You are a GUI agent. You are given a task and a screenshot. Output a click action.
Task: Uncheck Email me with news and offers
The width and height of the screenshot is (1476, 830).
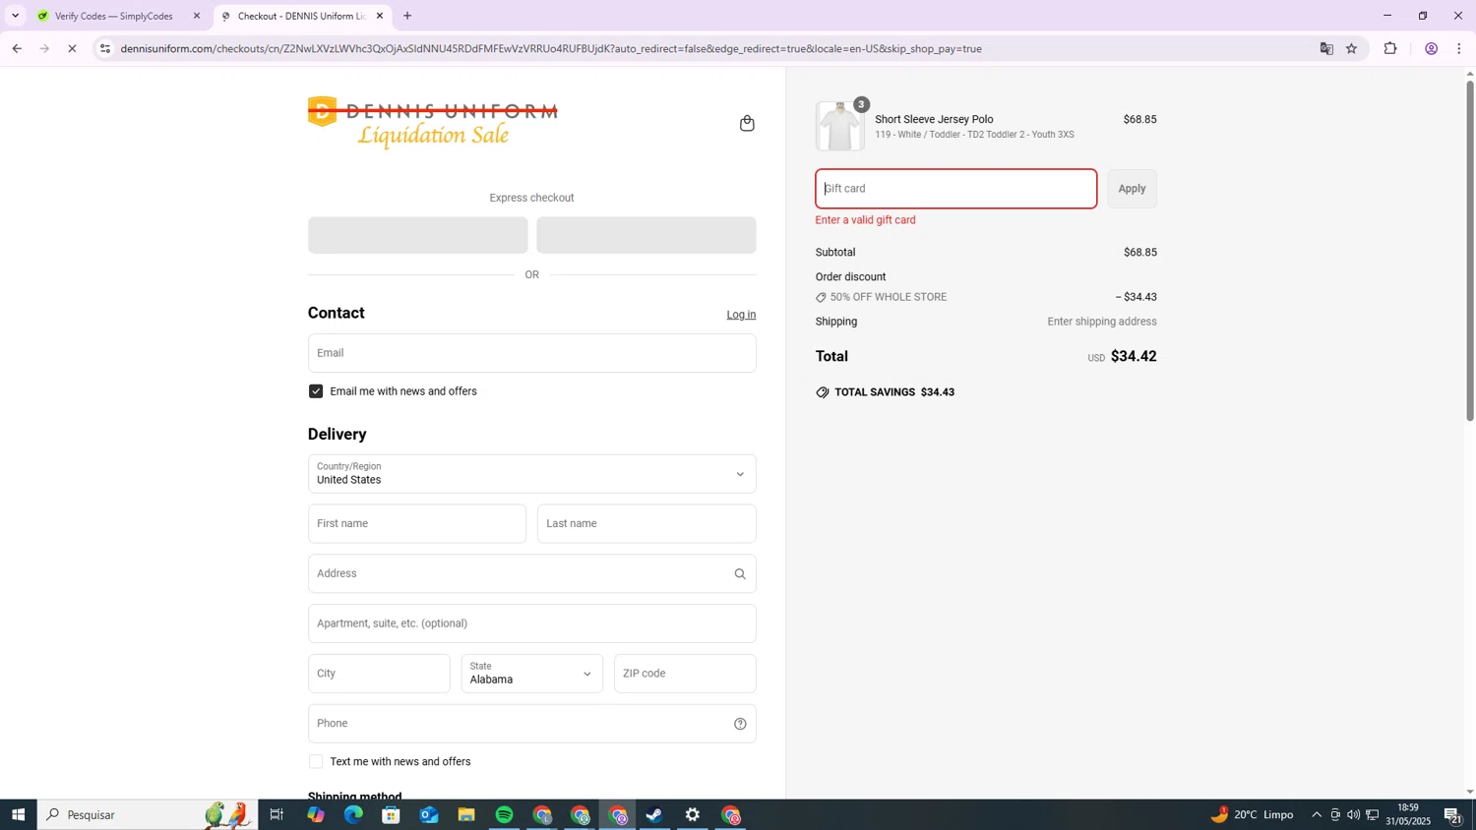coord(316,391)
